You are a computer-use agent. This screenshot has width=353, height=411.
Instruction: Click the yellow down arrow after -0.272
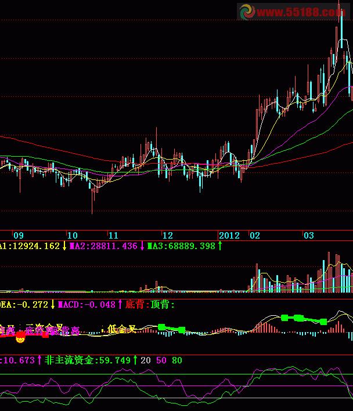click(53, 304)
